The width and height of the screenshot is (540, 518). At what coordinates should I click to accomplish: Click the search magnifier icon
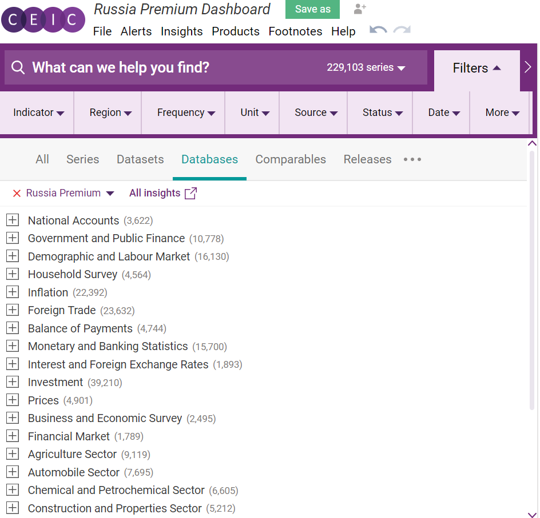pos(18,67)
